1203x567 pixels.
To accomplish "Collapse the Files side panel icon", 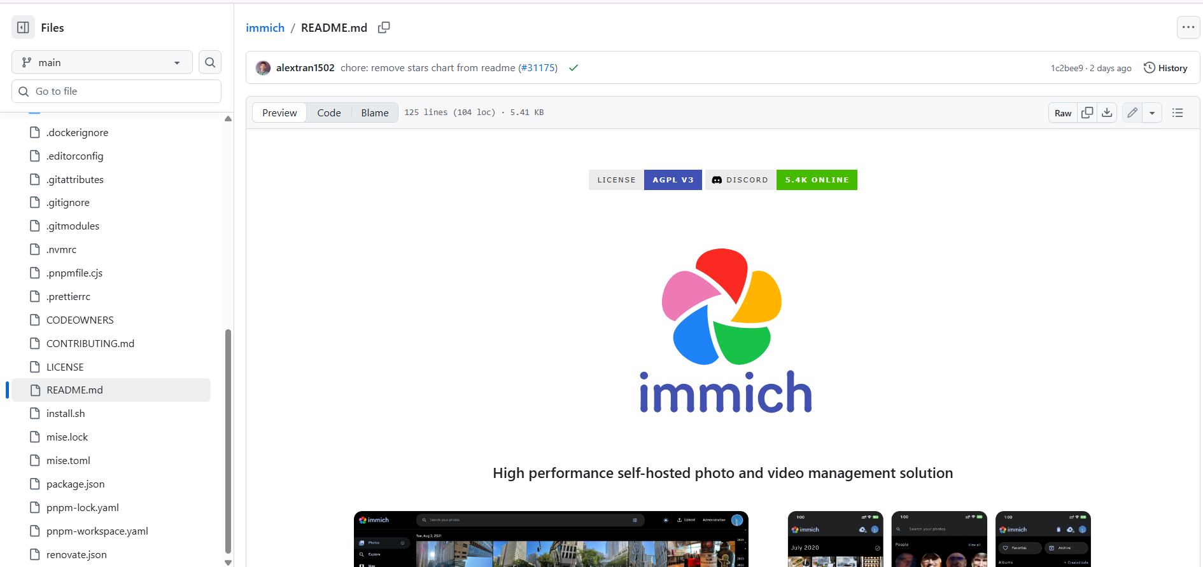I will pyautogui.click(x=23, y=27).
